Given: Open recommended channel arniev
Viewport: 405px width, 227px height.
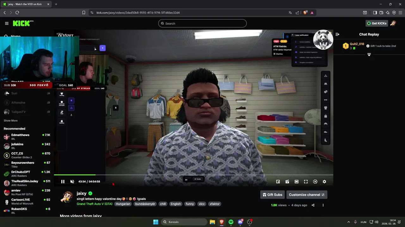Looking at the screenshot, I should (x=27, y=192).
